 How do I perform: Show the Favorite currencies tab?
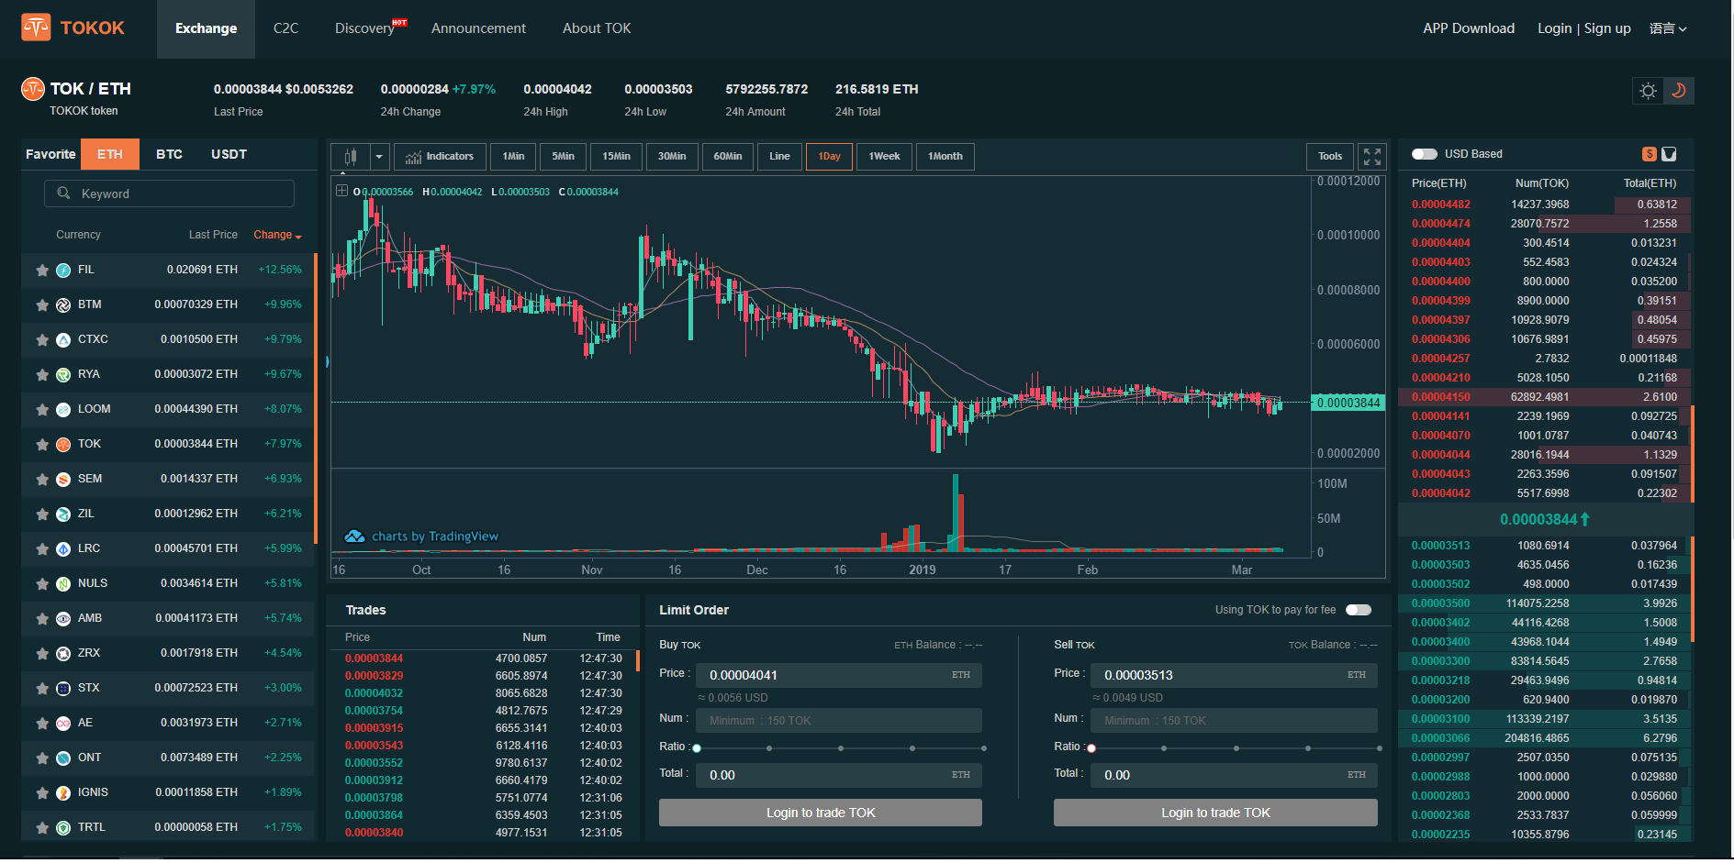pos(50,154)
